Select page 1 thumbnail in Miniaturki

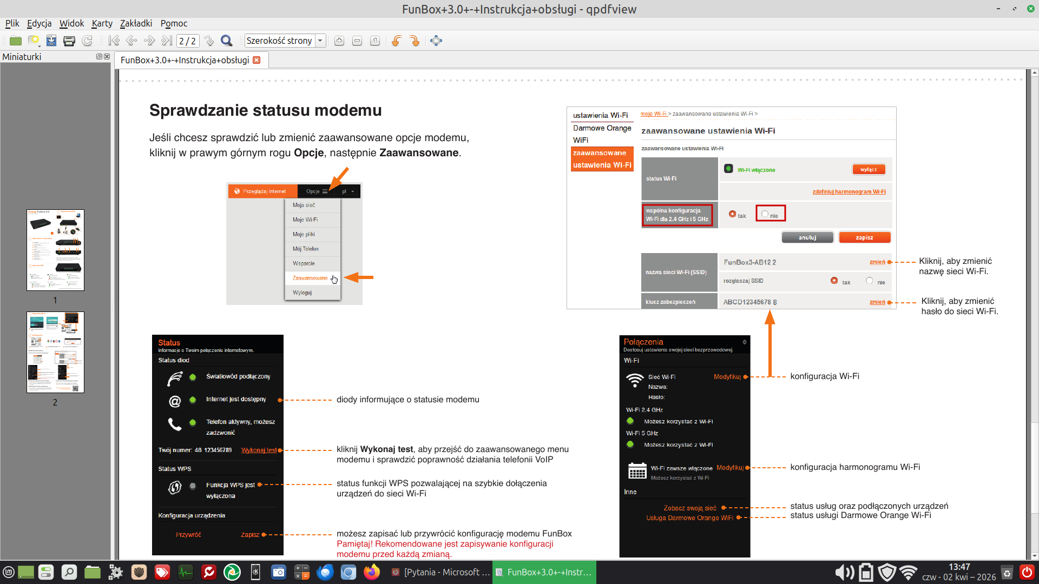[x=55, y=250]
